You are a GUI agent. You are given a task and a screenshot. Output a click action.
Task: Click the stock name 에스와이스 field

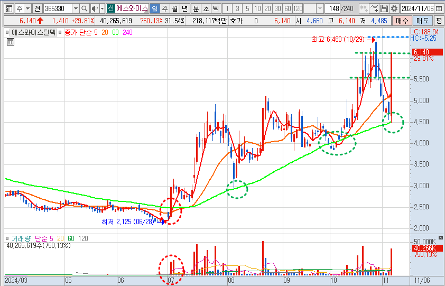[x=132, y=9]
